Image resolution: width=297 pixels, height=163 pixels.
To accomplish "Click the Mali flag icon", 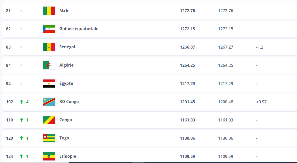I will 49,11.
